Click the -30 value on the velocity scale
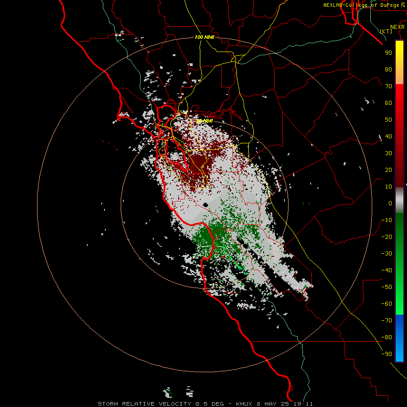This screenshot has width=407, height=407. coord(387,254)
